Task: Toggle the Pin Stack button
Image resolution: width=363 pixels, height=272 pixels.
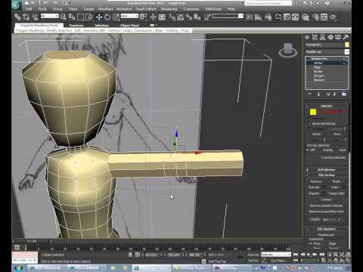Action: tap(310, 94)
